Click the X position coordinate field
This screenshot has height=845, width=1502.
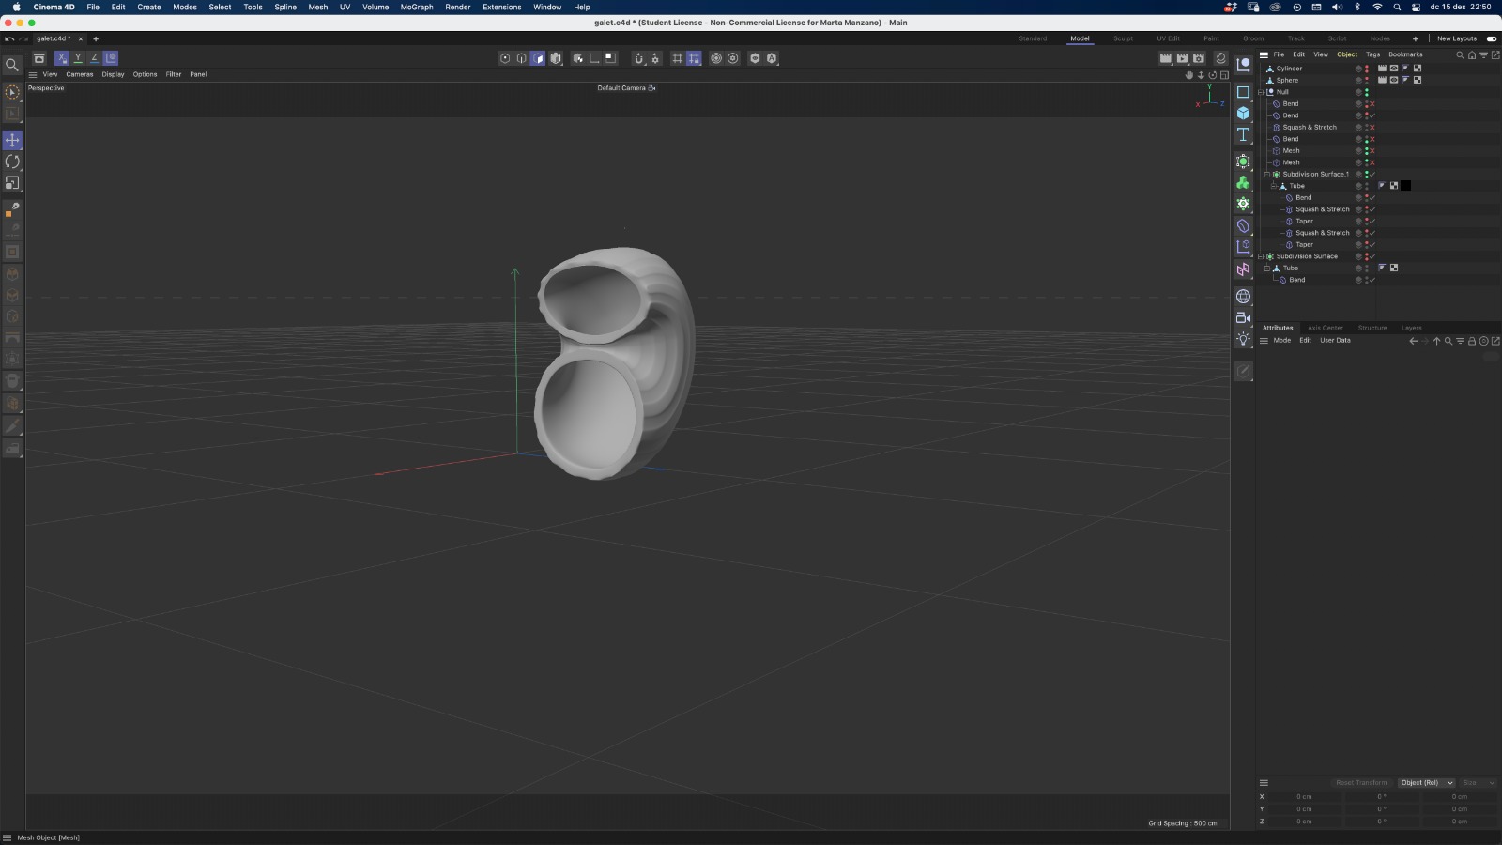(x=1305, y=797)
